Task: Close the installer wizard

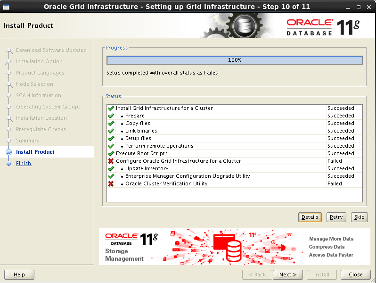Action: 355,275
